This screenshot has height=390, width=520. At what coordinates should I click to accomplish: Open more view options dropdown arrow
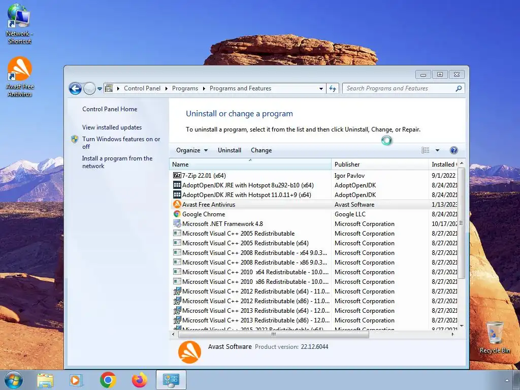pyautogui.click(x=437, y=150)
